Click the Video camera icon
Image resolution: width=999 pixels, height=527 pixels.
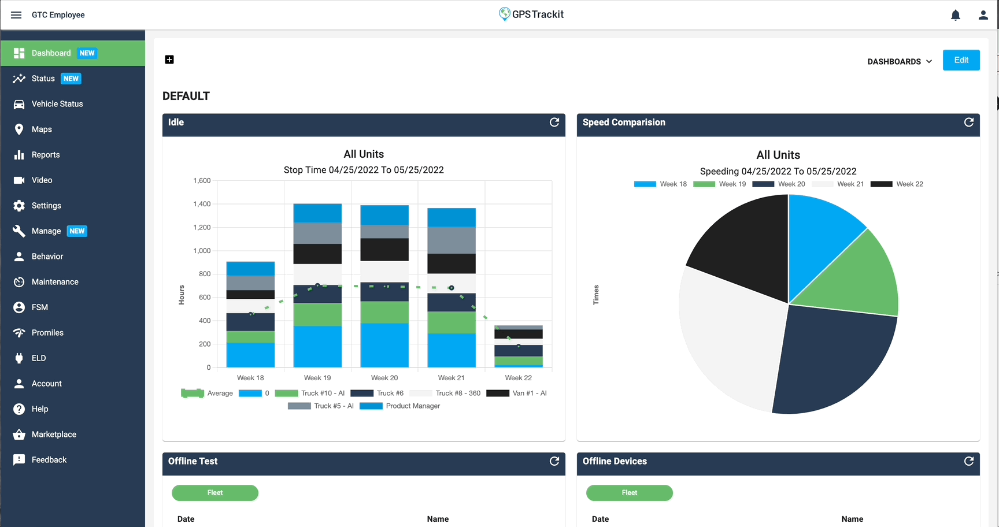(19, 180)
